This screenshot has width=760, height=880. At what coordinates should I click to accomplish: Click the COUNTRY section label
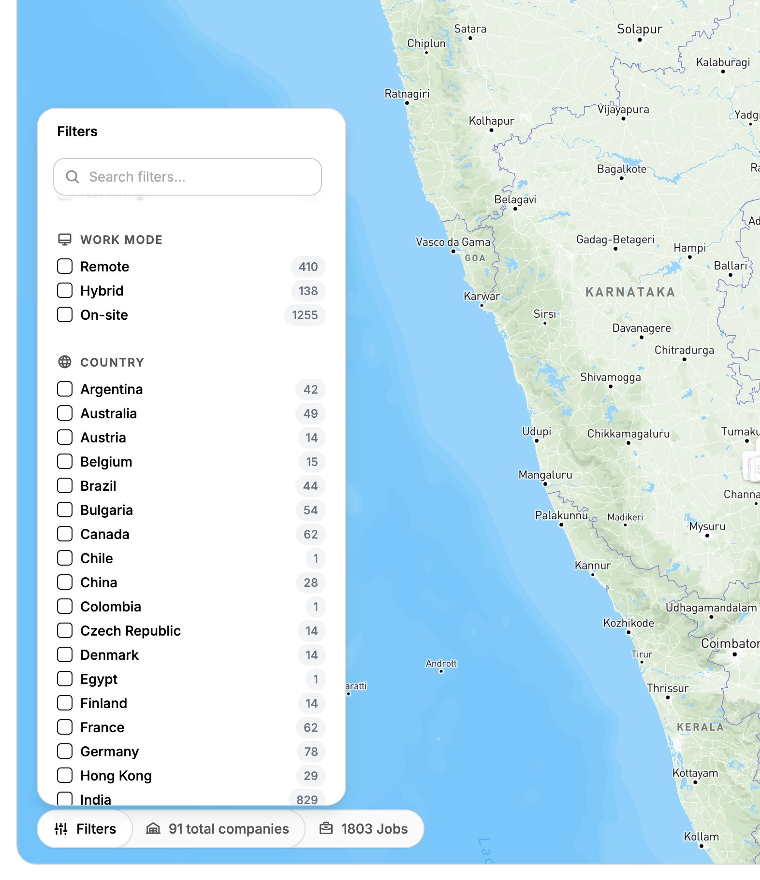(x=112, y=362)
